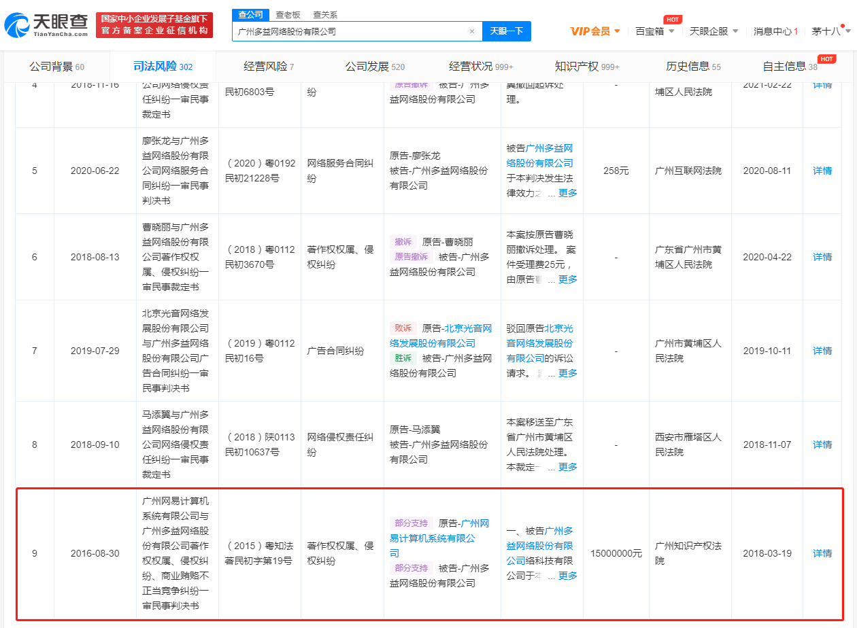Image resolution: width=857 pixels, height=628 pixels.
Task: Open the 公司背景 tab
Action: (56, 67)
